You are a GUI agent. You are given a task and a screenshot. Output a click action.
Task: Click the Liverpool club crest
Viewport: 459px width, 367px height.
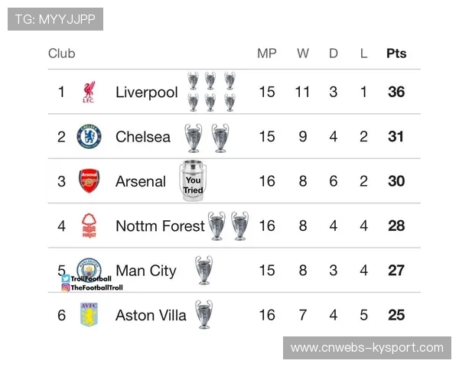point(89,93)
